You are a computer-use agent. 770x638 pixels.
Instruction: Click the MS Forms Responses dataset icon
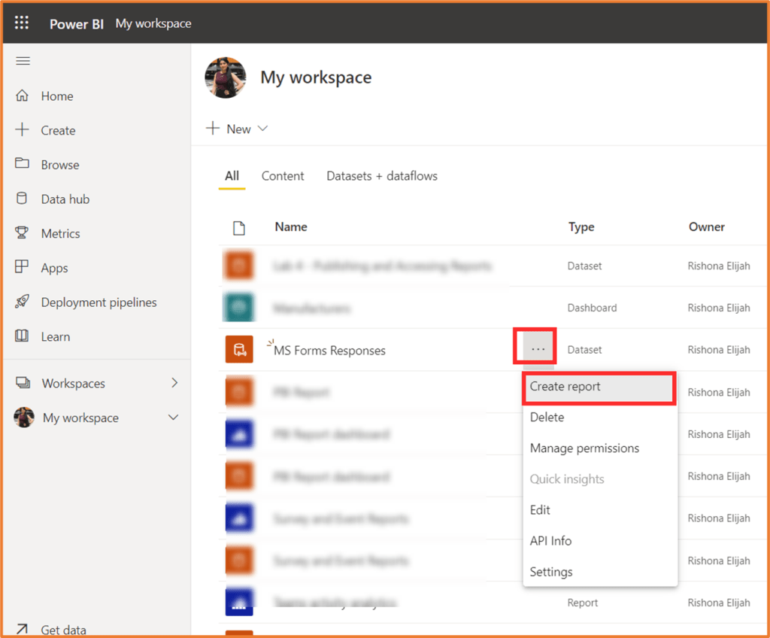(x=238, y=350)
